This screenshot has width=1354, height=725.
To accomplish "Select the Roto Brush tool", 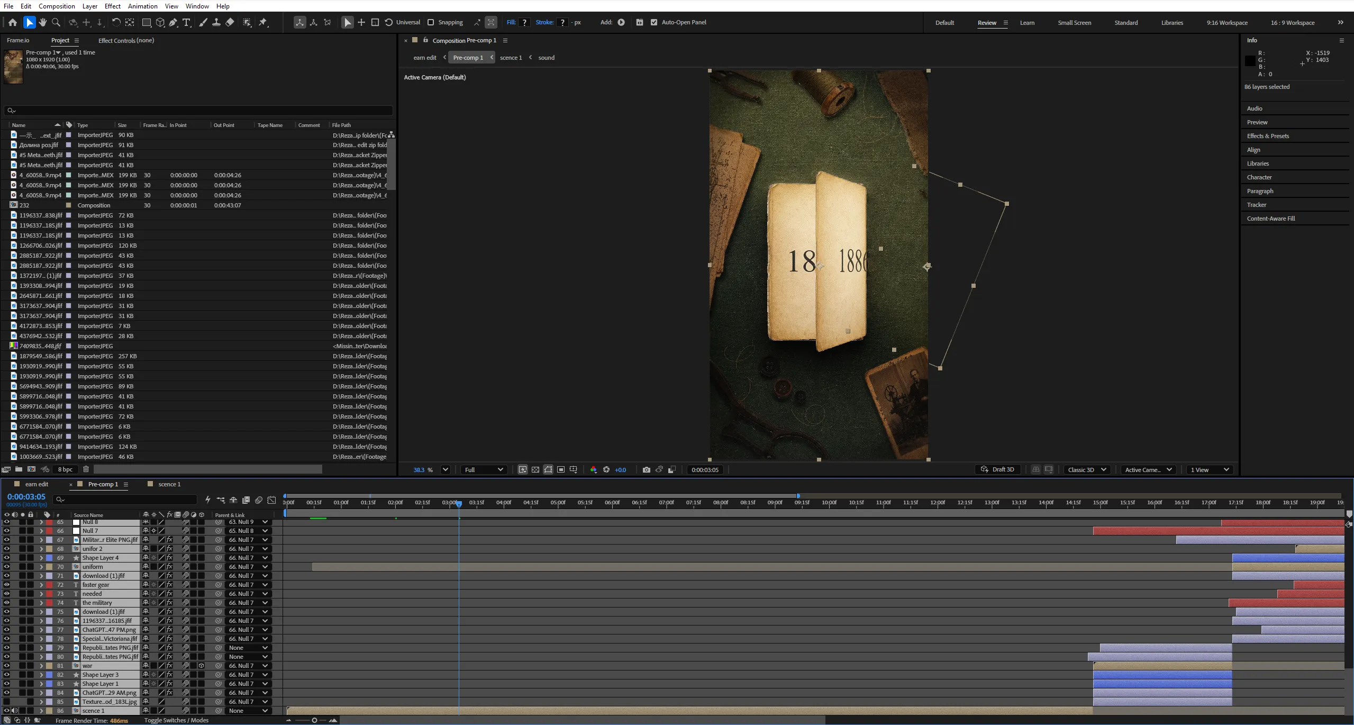I will (247, 22).
